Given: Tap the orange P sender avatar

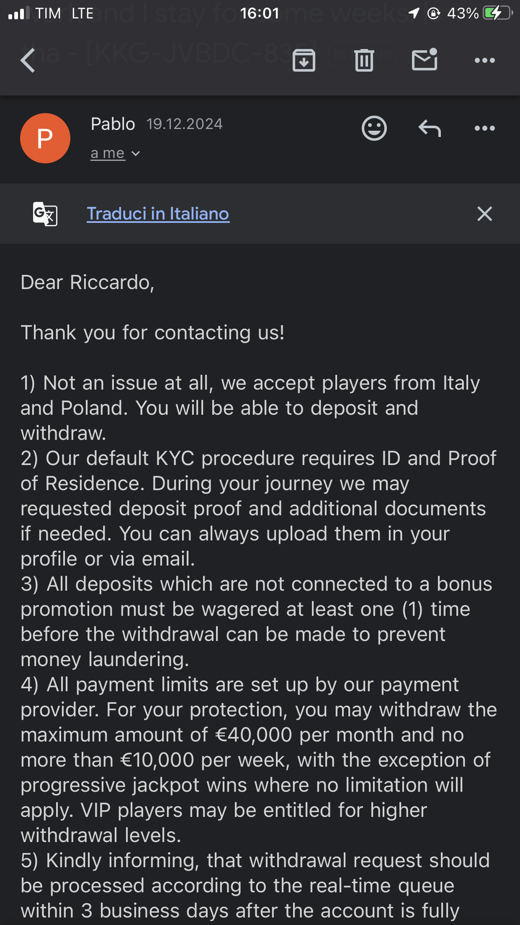Looking at the screenshot, I should 45,138.
